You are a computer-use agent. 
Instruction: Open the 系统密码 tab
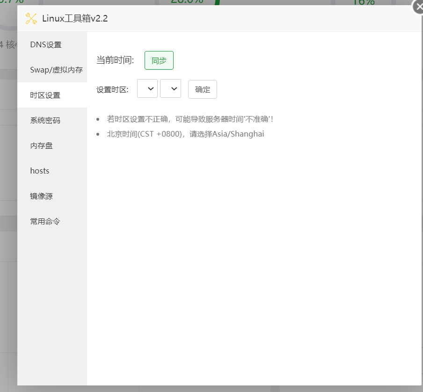[52, 120]
